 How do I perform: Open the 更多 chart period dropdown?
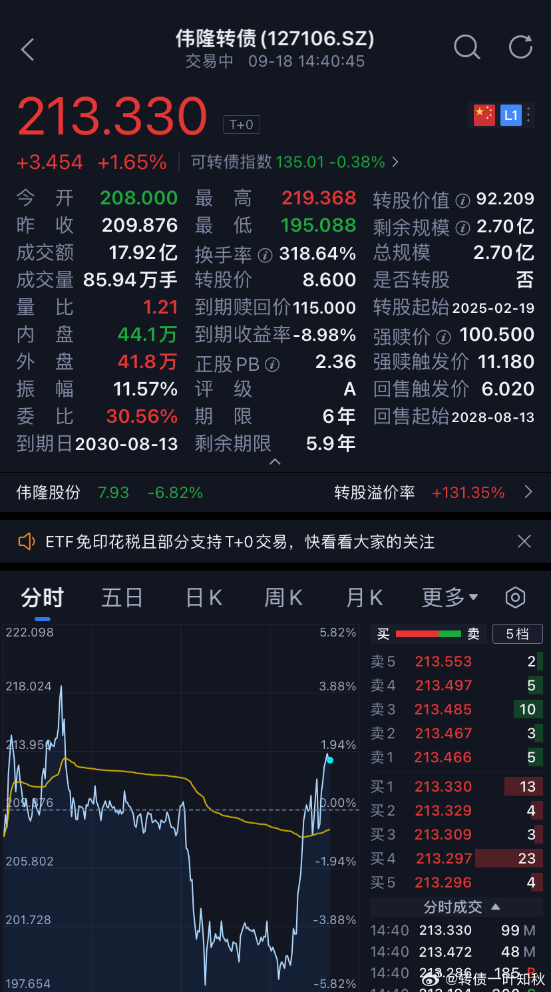[450, 597]
